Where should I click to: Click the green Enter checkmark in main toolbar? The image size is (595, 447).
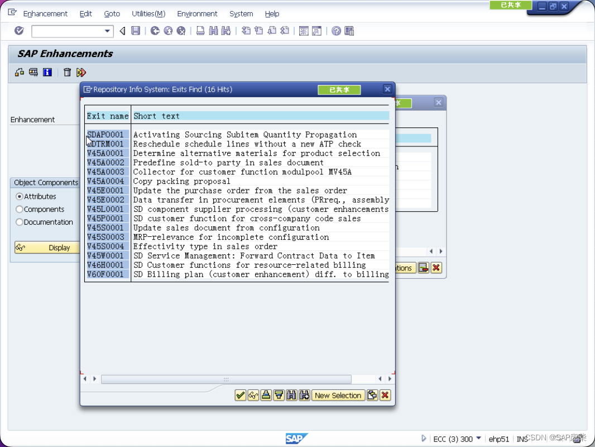(19, 31)
